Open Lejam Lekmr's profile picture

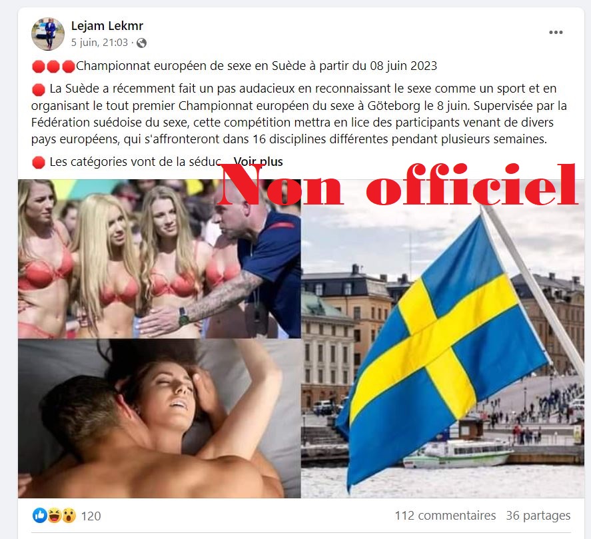pos(48,34)
